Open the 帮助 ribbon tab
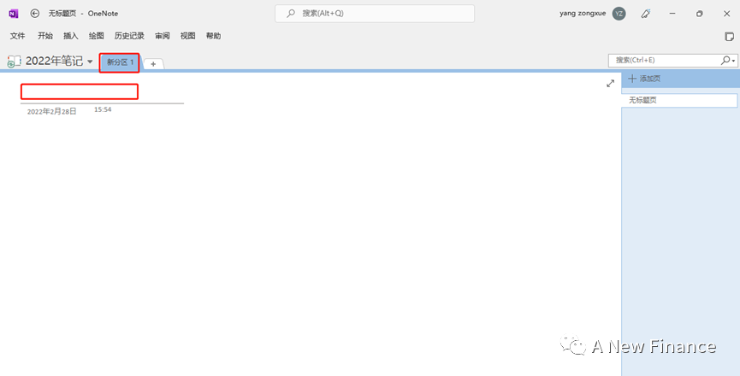 (213, 36)
